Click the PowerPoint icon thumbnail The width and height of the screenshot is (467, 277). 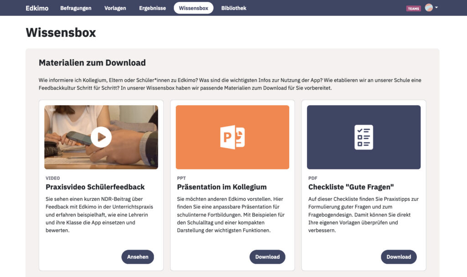232,137
